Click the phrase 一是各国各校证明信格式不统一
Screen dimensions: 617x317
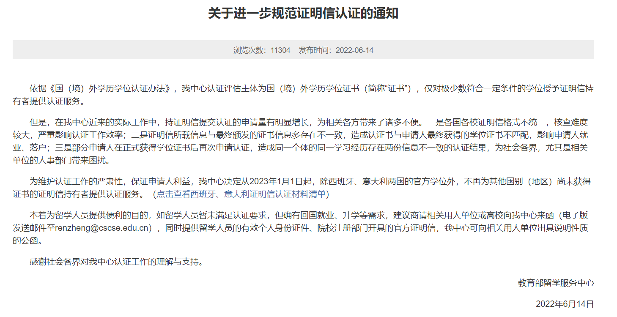(x=482, y=123)
